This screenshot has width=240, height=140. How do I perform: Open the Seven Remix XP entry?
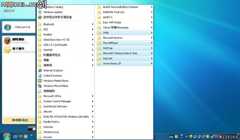(125, 63)
